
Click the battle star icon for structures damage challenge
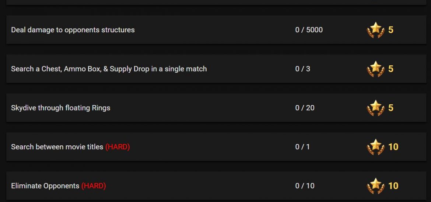pyautogui.click(x=375, y=30)
